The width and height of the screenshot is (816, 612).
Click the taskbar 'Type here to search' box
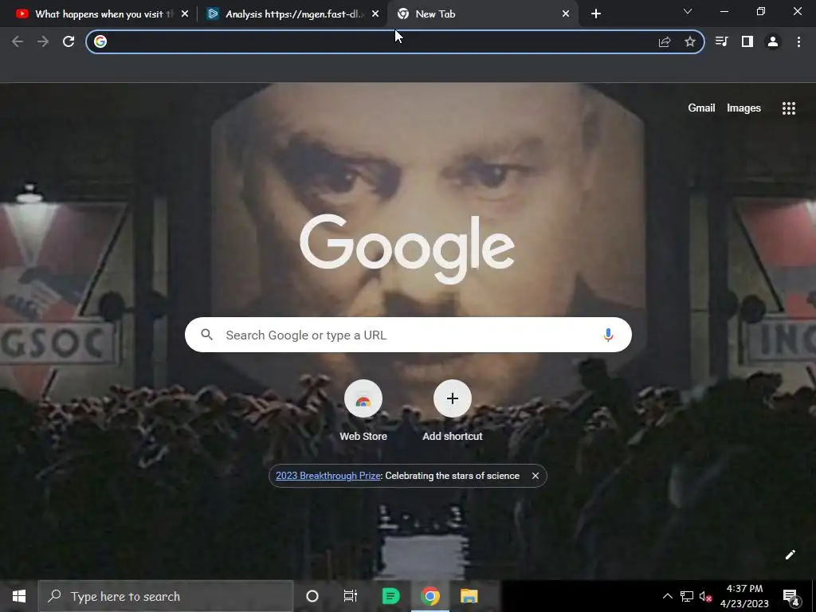[x=166, y=596]
